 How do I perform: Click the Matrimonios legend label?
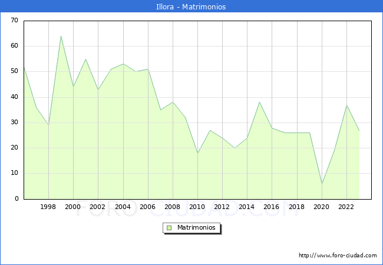(196, 228)
